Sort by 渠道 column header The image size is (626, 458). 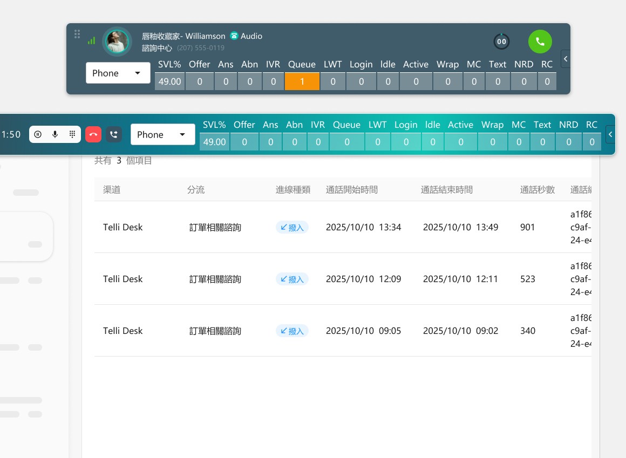[x=112, y=189]
